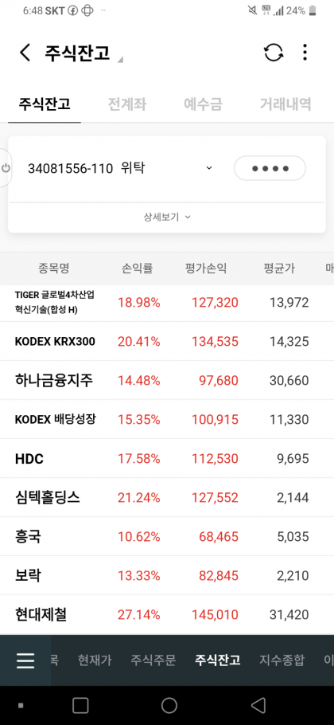Viewport: 334px width, 725px height.
Task: Tap the back arrow icon
Action: [25, 53]
